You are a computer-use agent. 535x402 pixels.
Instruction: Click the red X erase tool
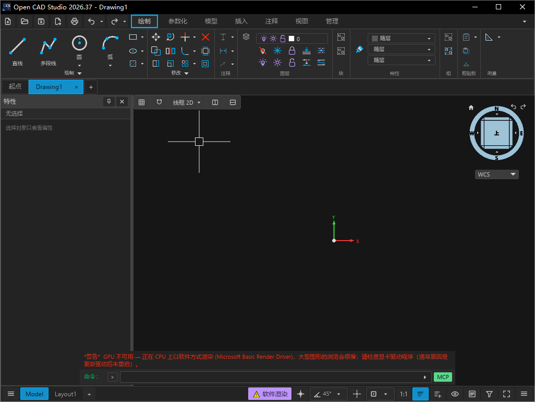coord(205,37)
